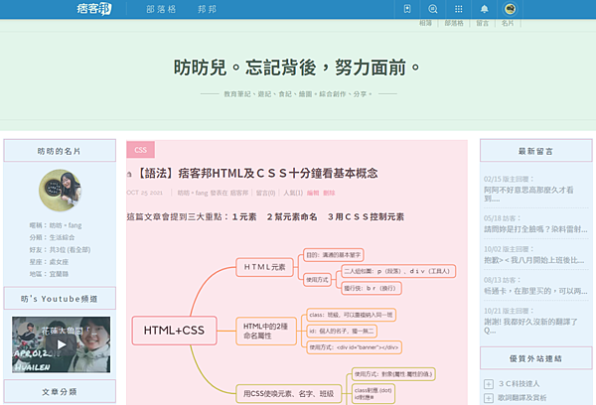Open the notifications bell icon

(x=485, y=9)
